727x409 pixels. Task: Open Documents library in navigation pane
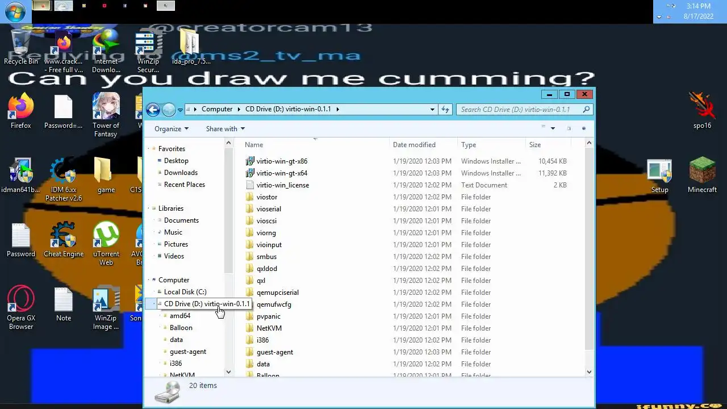point(181,220)
